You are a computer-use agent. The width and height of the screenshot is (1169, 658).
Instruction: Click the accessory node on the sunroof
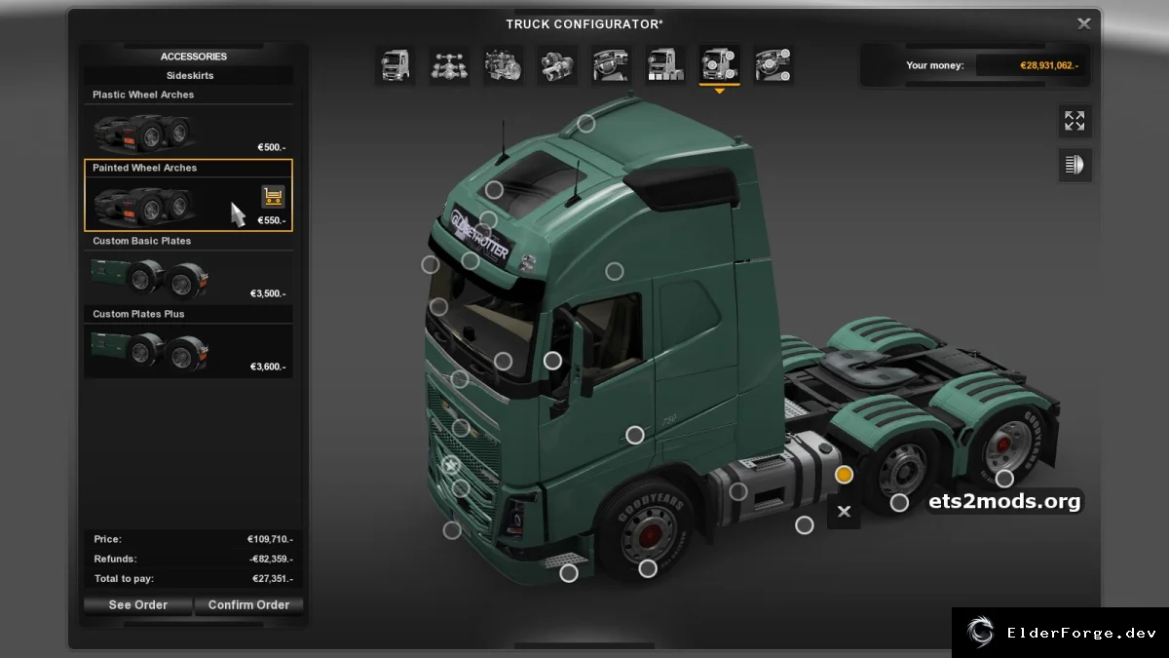(x=494, y=190)
